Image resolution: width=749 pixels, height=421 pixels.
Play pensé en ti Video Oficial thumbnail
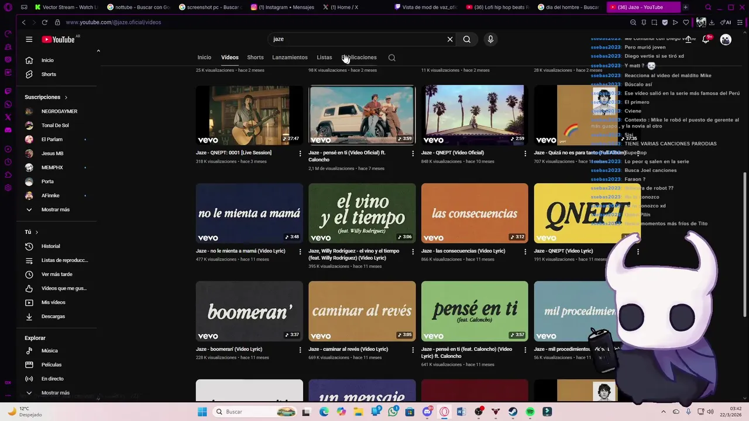[362, 115]
